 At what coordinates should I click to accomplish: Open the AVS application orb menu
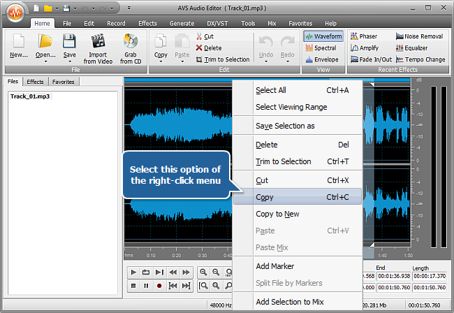(15, 13)
